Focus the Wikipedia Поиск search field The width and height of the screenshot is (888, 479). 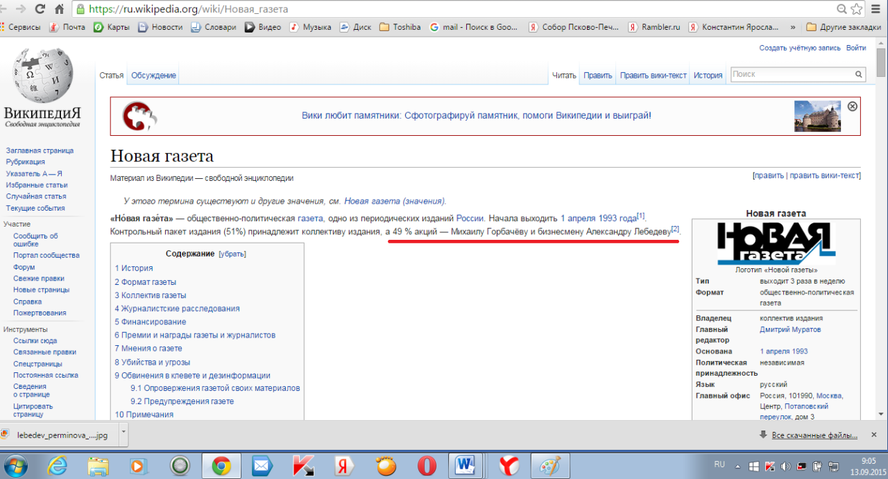pyautogui.click(x=791, y=75)
